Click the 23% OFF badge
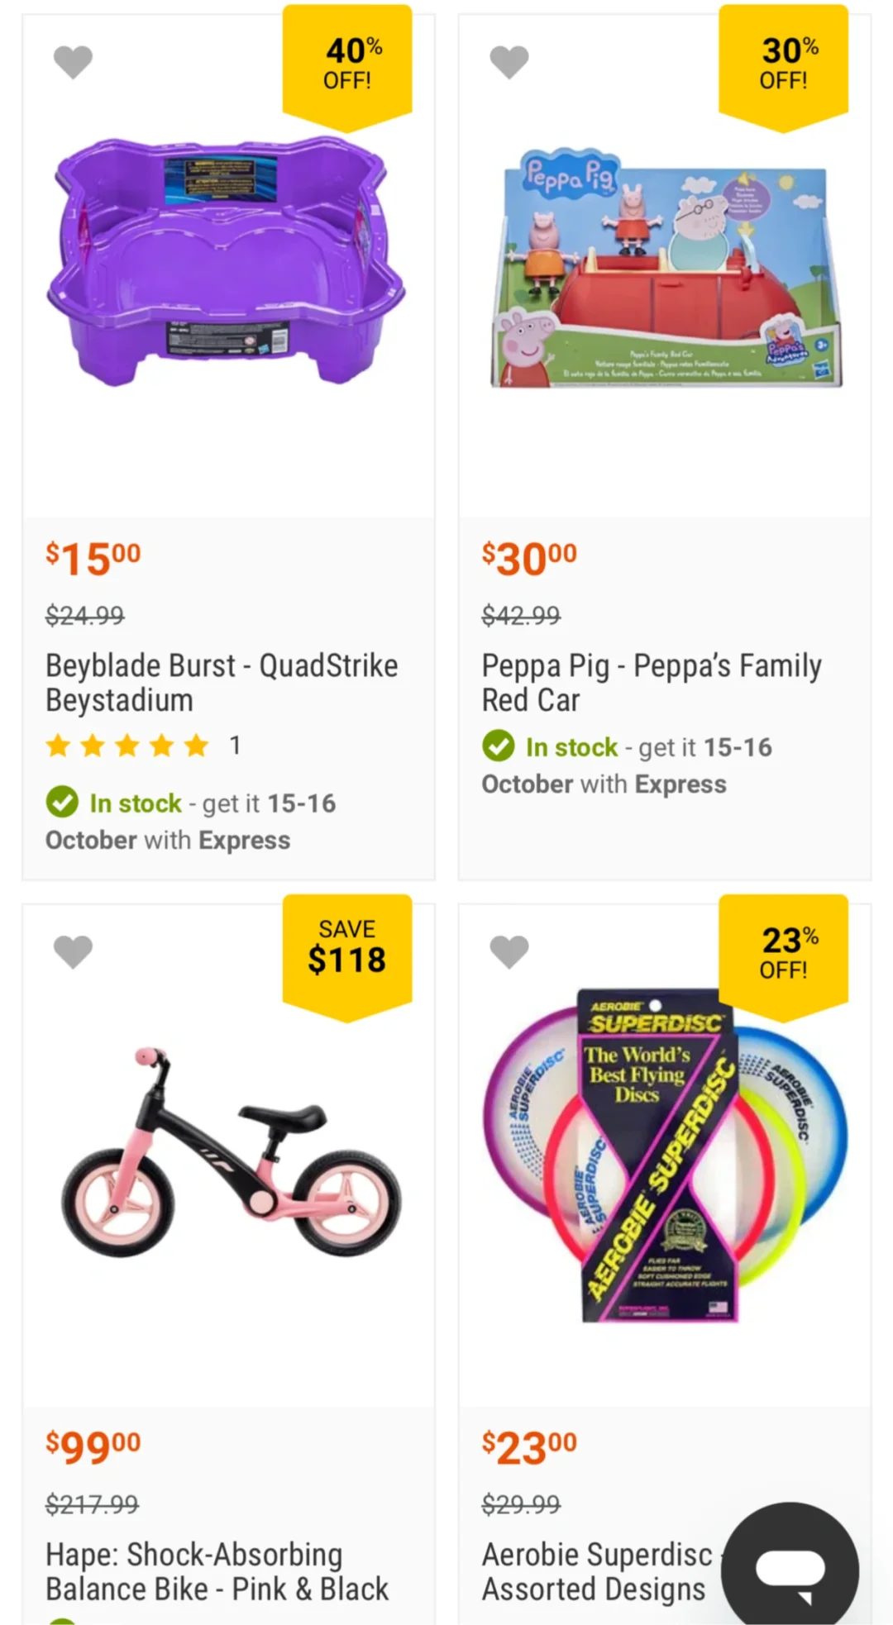893x1625 pixels. 784,952
